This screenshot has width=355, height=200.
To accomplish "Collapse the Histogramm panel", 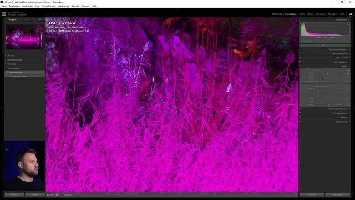I will (349, 19).
